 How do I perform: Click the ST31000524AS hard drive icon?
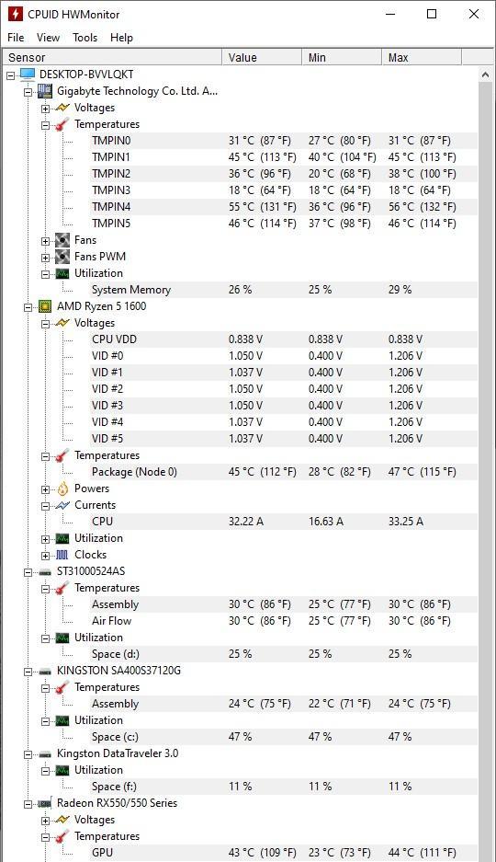(45, 571)
